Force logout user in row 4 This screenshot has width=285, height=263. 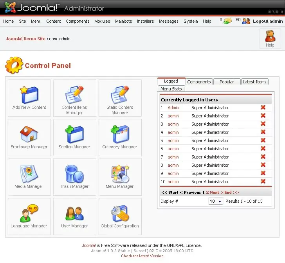pyautogui.click(x=263, y=132)
